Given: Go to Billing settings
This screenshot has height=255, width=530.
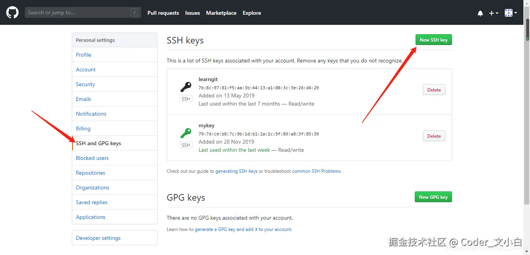Looking at the screenshot, I should click(x=114, y=128).
